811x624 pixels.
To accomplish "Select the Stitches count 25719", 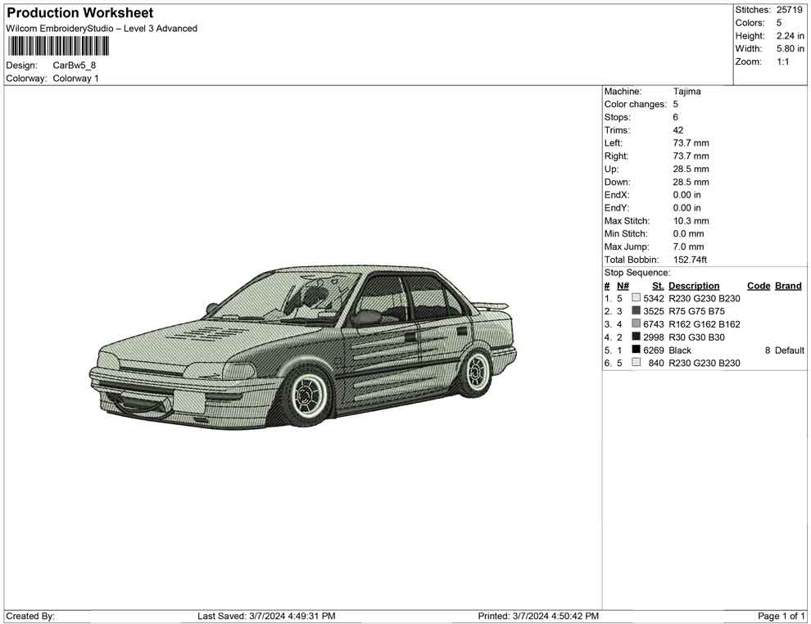I will (789, 10).
